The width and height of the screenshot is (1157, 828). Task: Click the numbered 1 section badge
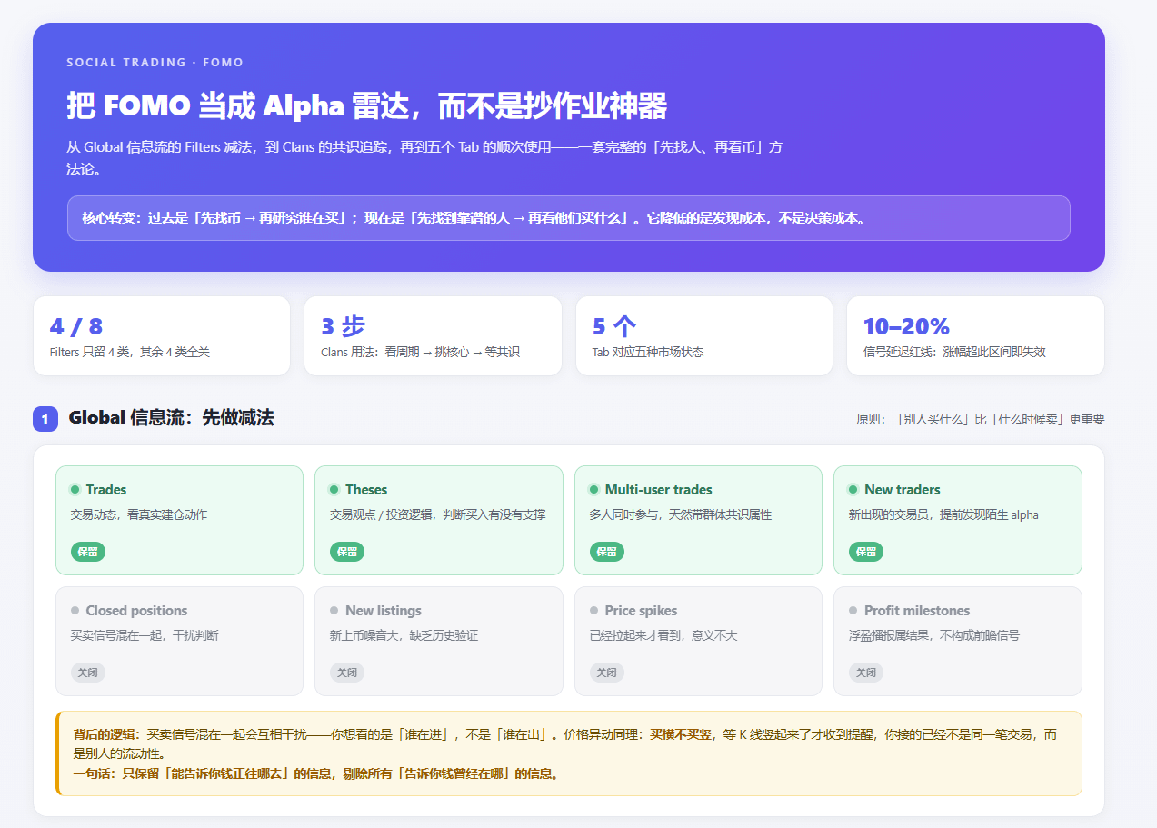(x=45, y=419)
